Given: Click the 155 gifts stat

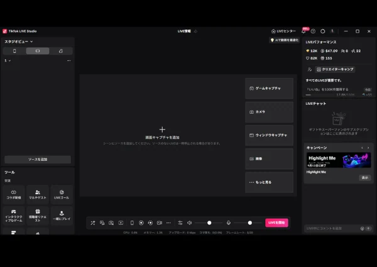Looking at the screenshot, I should (326, 58).
